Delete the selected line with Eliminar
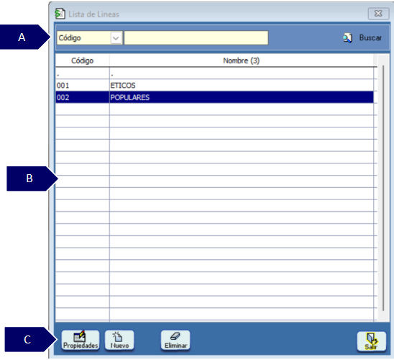This screenshot has width=394, height=360. tap(175, 340)
